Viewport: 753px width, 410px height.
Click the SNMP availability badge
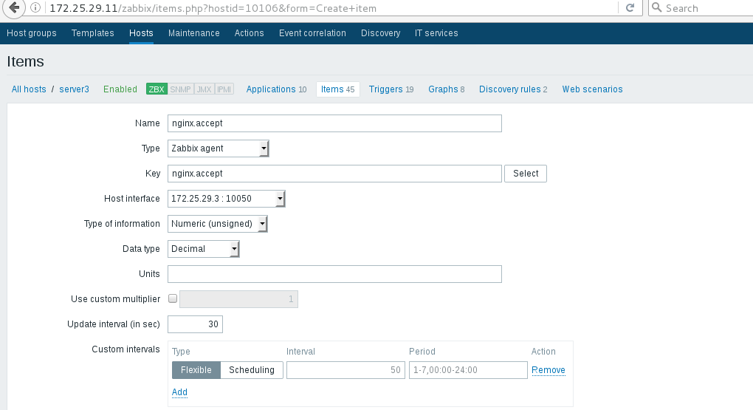(x=181, y=89)
